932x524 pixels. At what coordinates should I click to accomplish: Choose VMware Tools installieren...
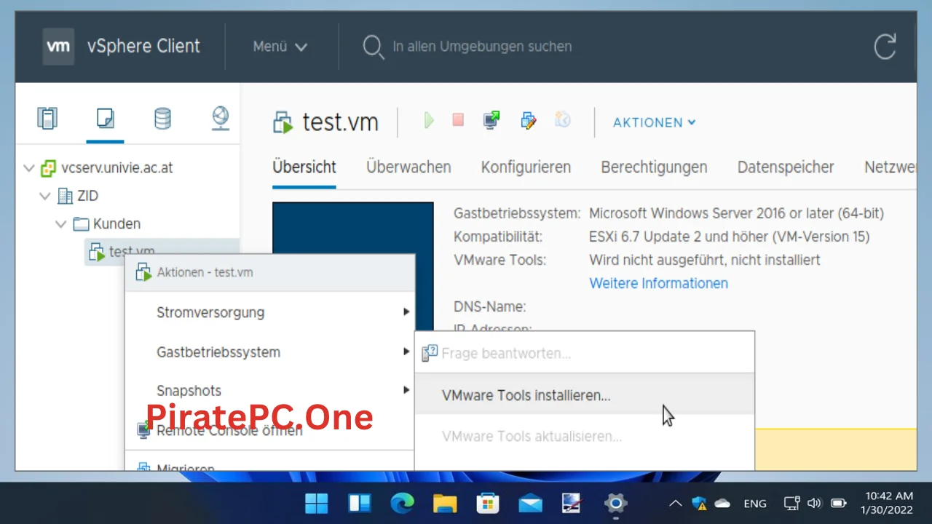click(585, 395)
